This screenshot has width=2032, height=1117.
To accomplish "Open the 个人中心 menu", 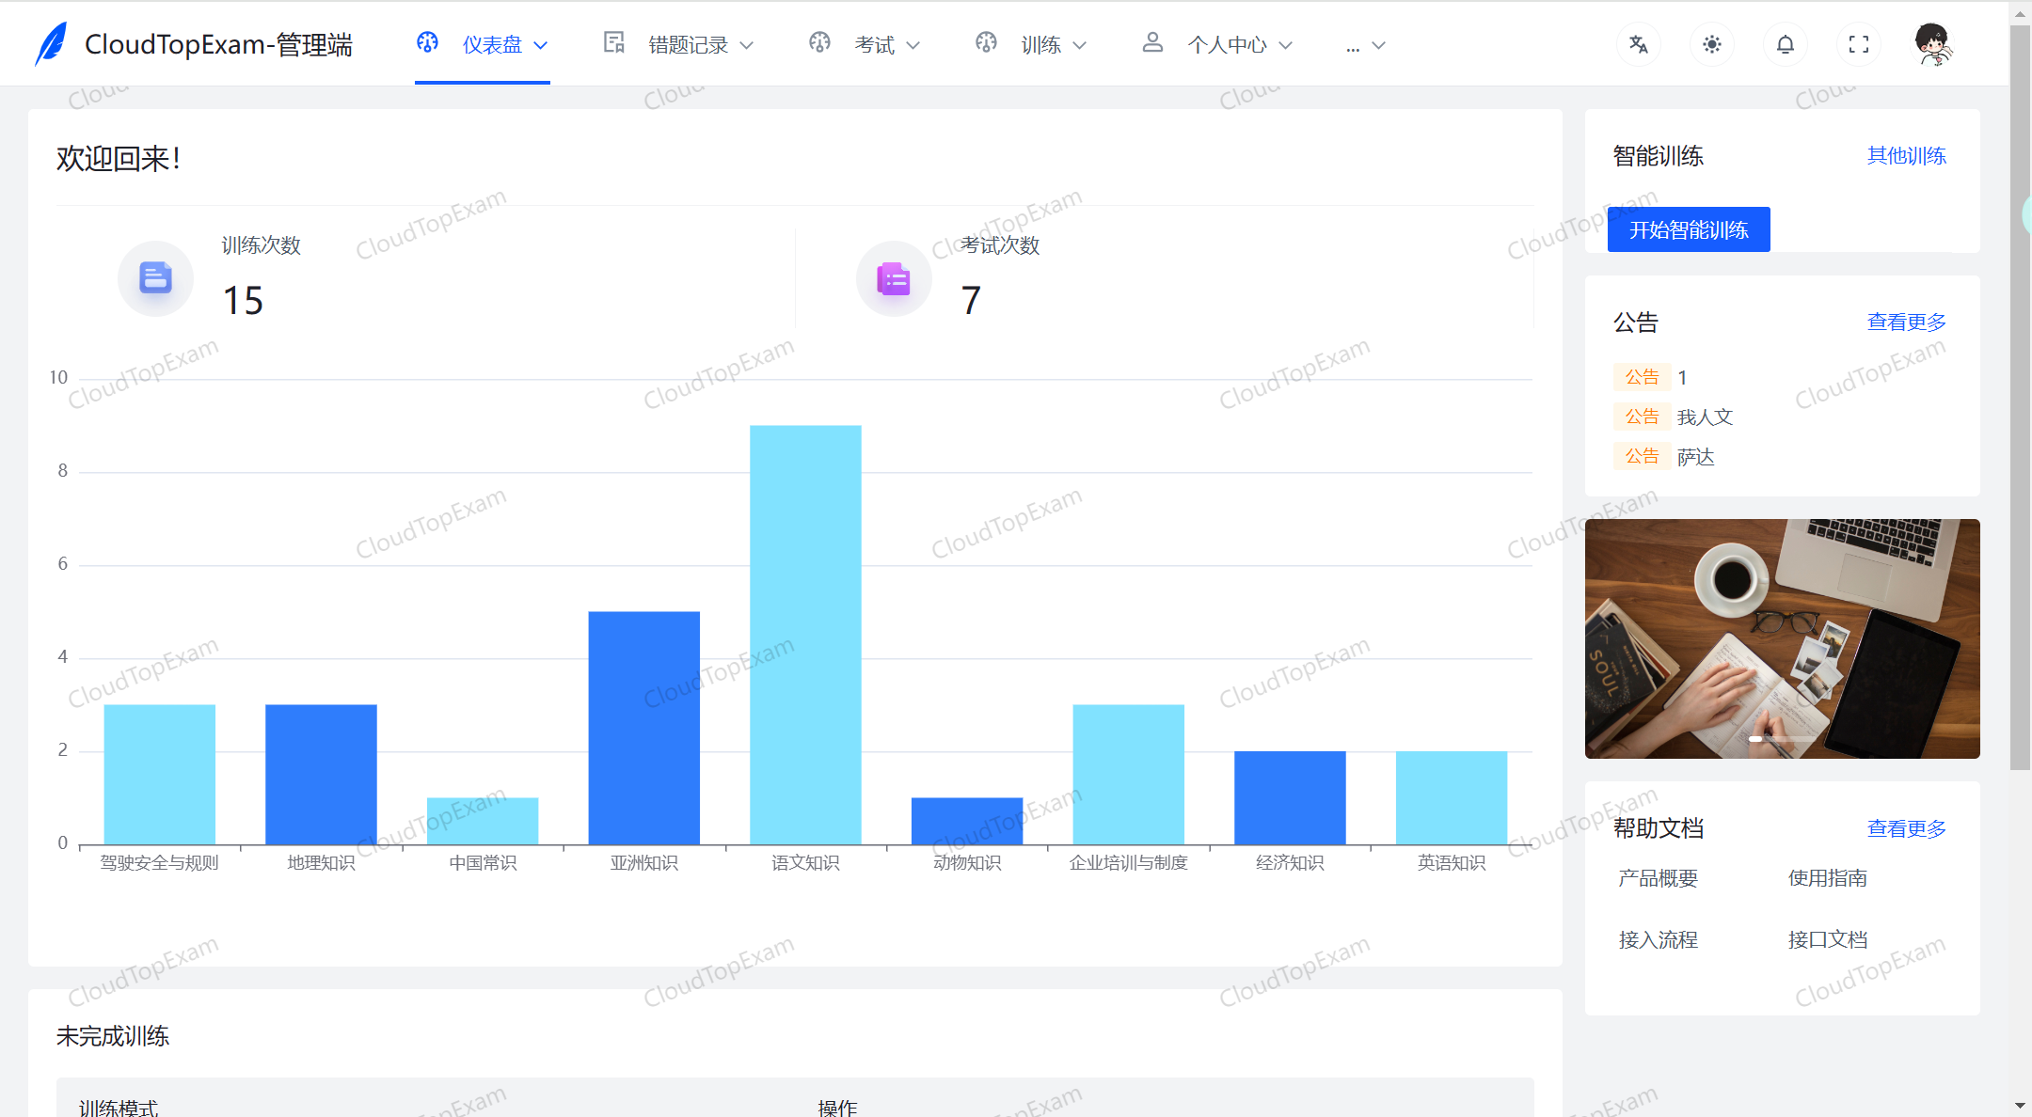I will tap(1227, 44).
